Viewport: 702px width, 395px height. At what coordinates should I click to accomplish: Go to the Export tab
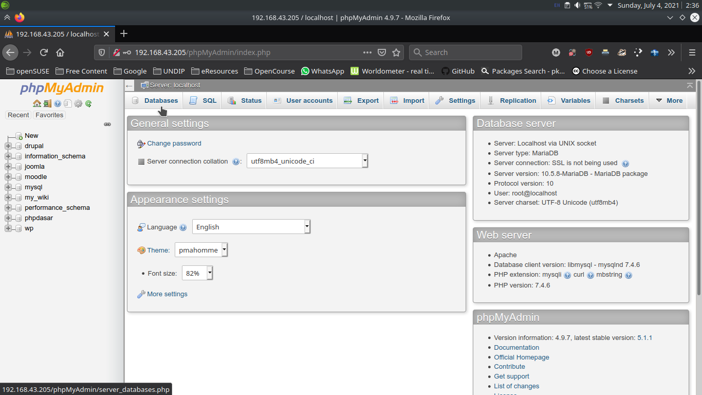[361, 101]
